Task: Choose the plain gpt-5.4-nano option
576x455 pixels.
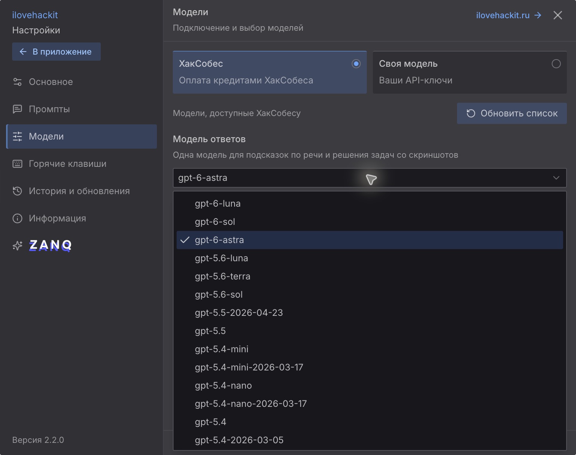Action: 369,386
